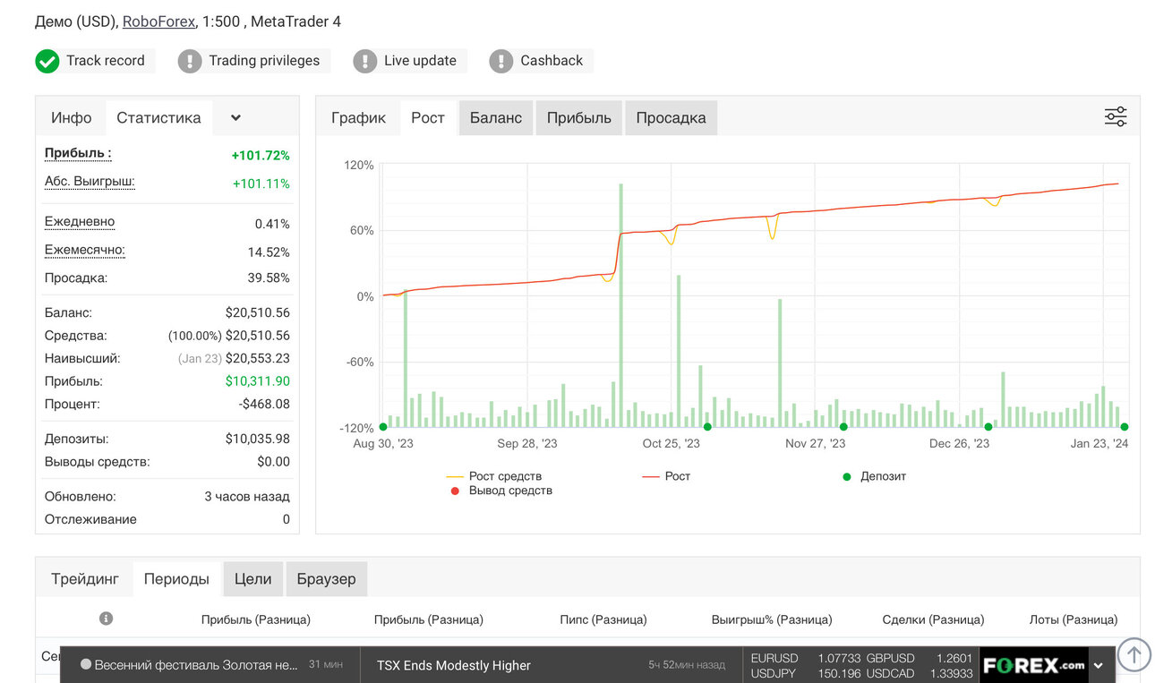
Task: Click the scroll-to-top arrow button
Action: [x=1134, y=654]
